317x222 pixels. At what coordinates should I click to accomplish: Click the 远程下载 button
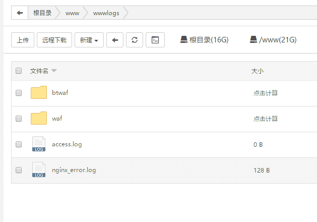pyautogui.click(x=54, y=40)
